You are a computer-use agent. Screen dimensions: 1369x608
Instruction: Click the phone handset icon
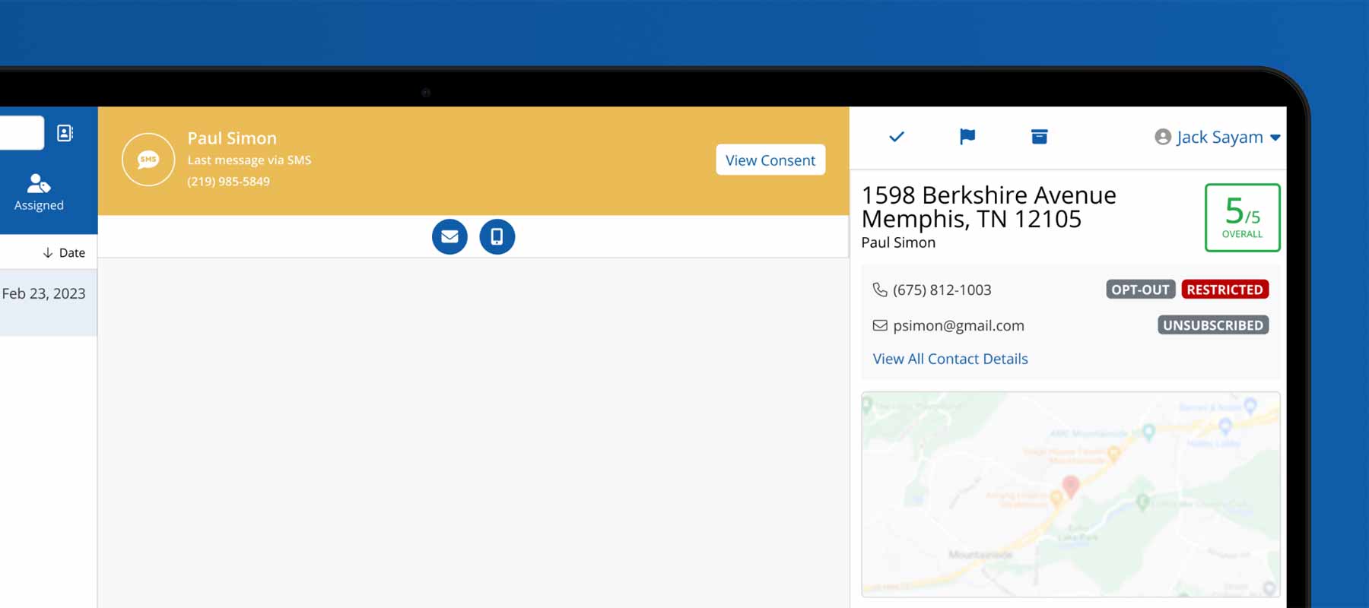(x=880, y=290)
